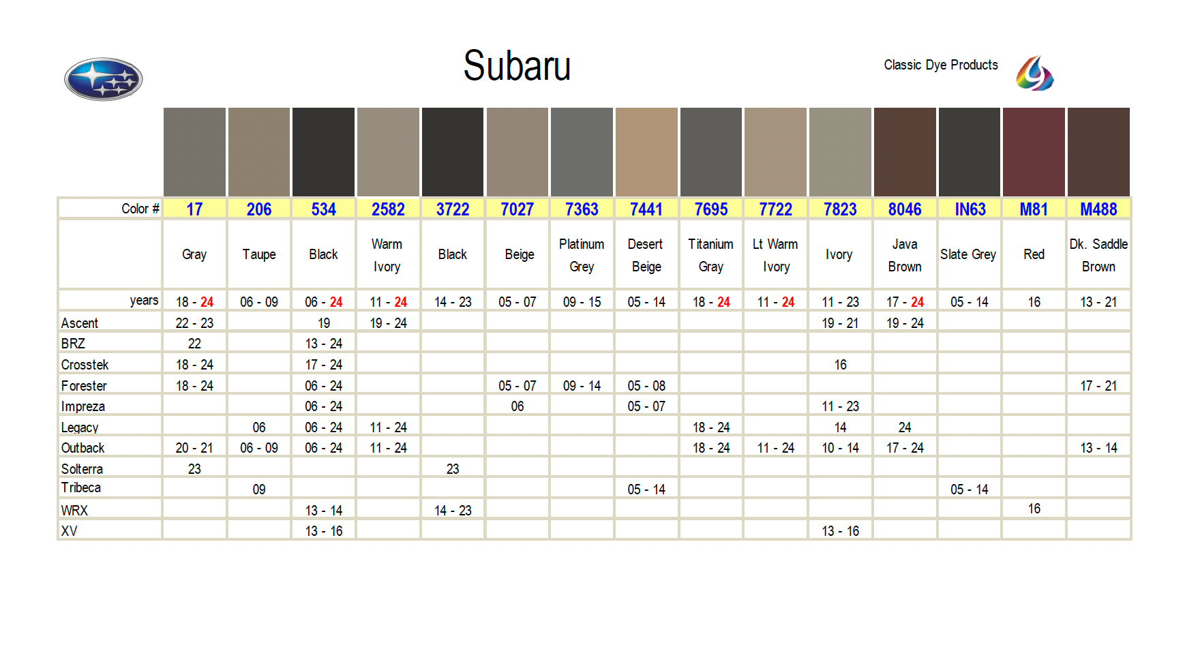
Task: Choose the Java Brown 8046 swatch
Action: click(x=904, y=151)
